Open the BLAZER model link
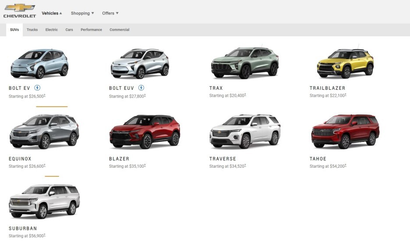The image size is (410, 243). [x=119, y=158]
